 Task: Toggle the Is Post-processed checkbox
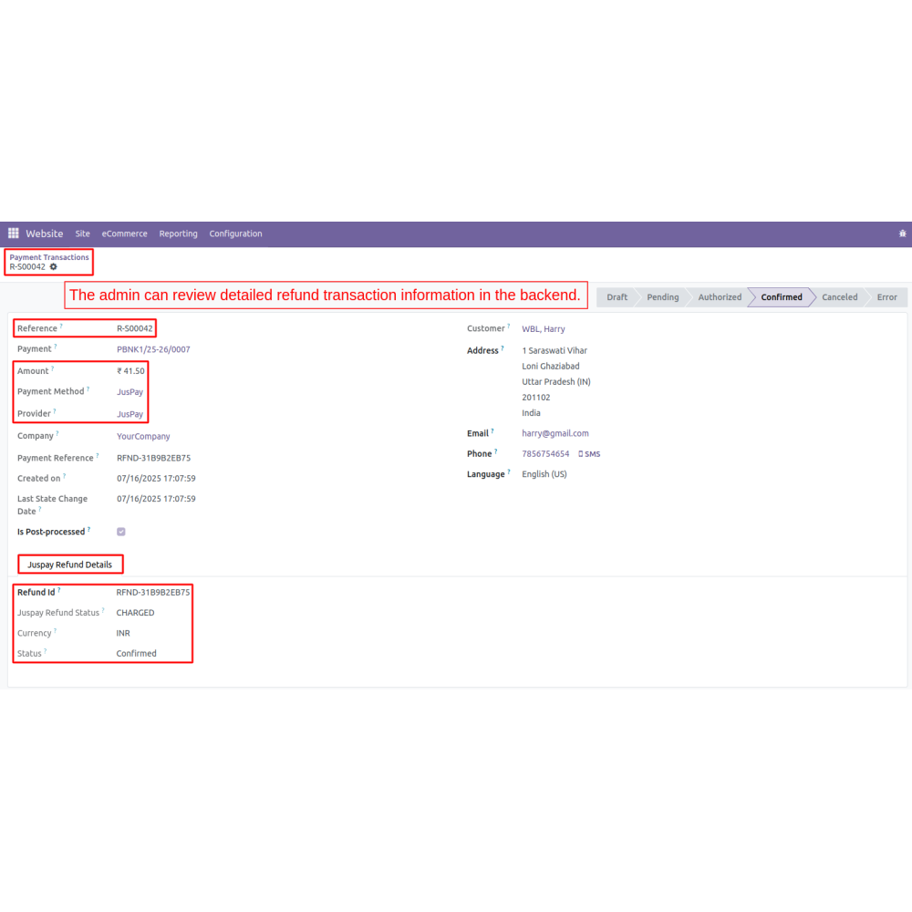click(121, 532)
